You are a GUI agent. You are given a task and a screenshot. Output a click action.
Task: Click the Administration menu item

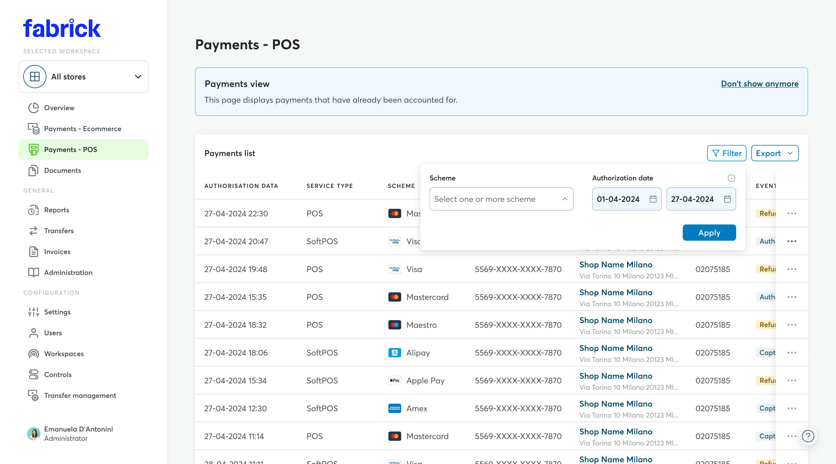[x=68, y=272]
